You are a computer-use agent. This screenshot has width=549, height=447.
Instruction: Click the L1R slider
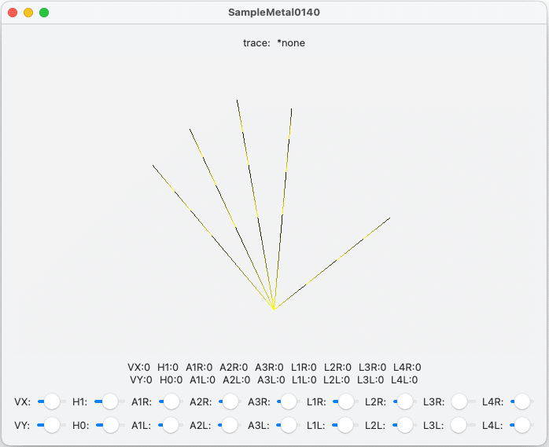pos(345,401)
